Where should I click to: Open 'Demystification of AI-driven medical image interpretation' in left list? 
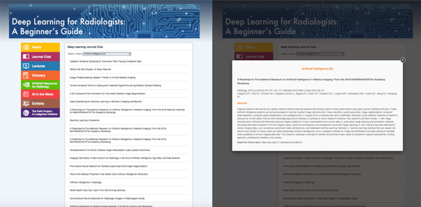110,150
